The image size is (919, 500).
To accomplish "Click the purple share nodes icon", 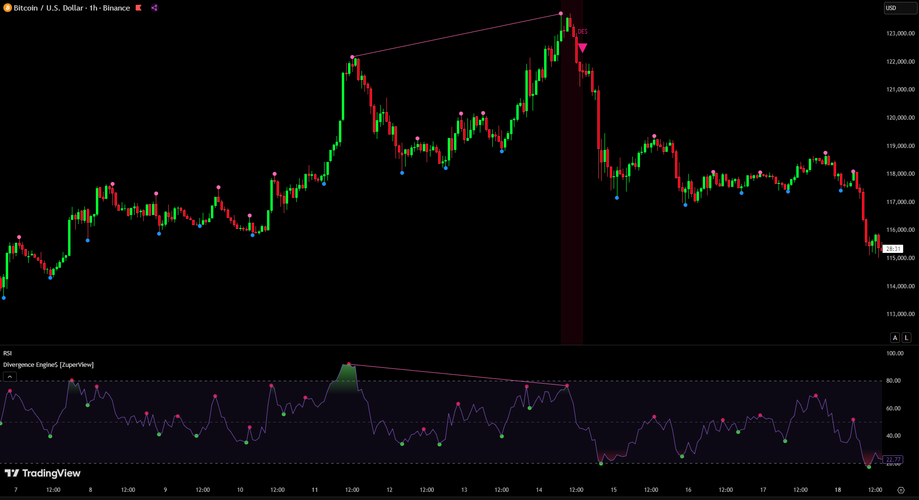I will (154, 8).
